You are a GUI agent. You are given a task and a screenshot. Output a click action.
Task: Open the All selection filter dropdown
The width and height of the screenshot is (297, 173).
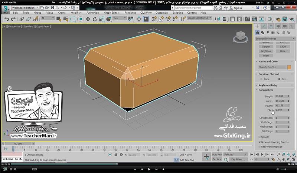coord(48,18)
